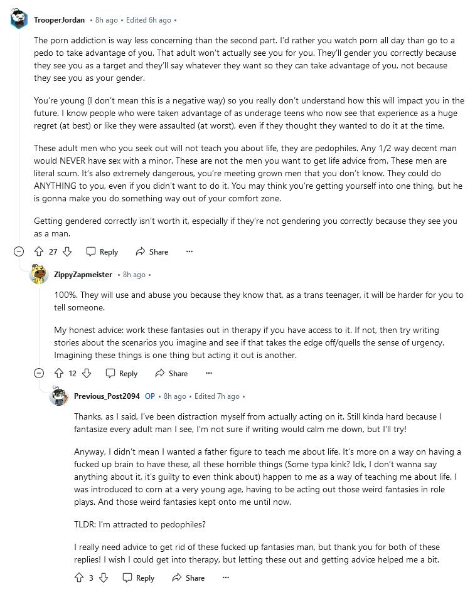Image resolution: width=475 pixels, height=597 pixels.
Task: Downvote Previous_Post2094's reply
Action: (x=104, y=578)
